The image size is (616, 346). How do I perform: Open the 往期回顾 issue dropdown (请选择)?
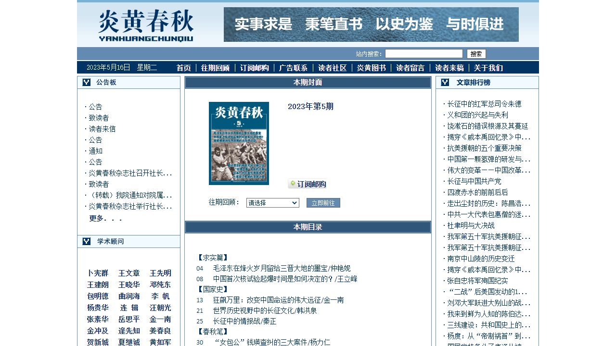(x=273, y=203)
